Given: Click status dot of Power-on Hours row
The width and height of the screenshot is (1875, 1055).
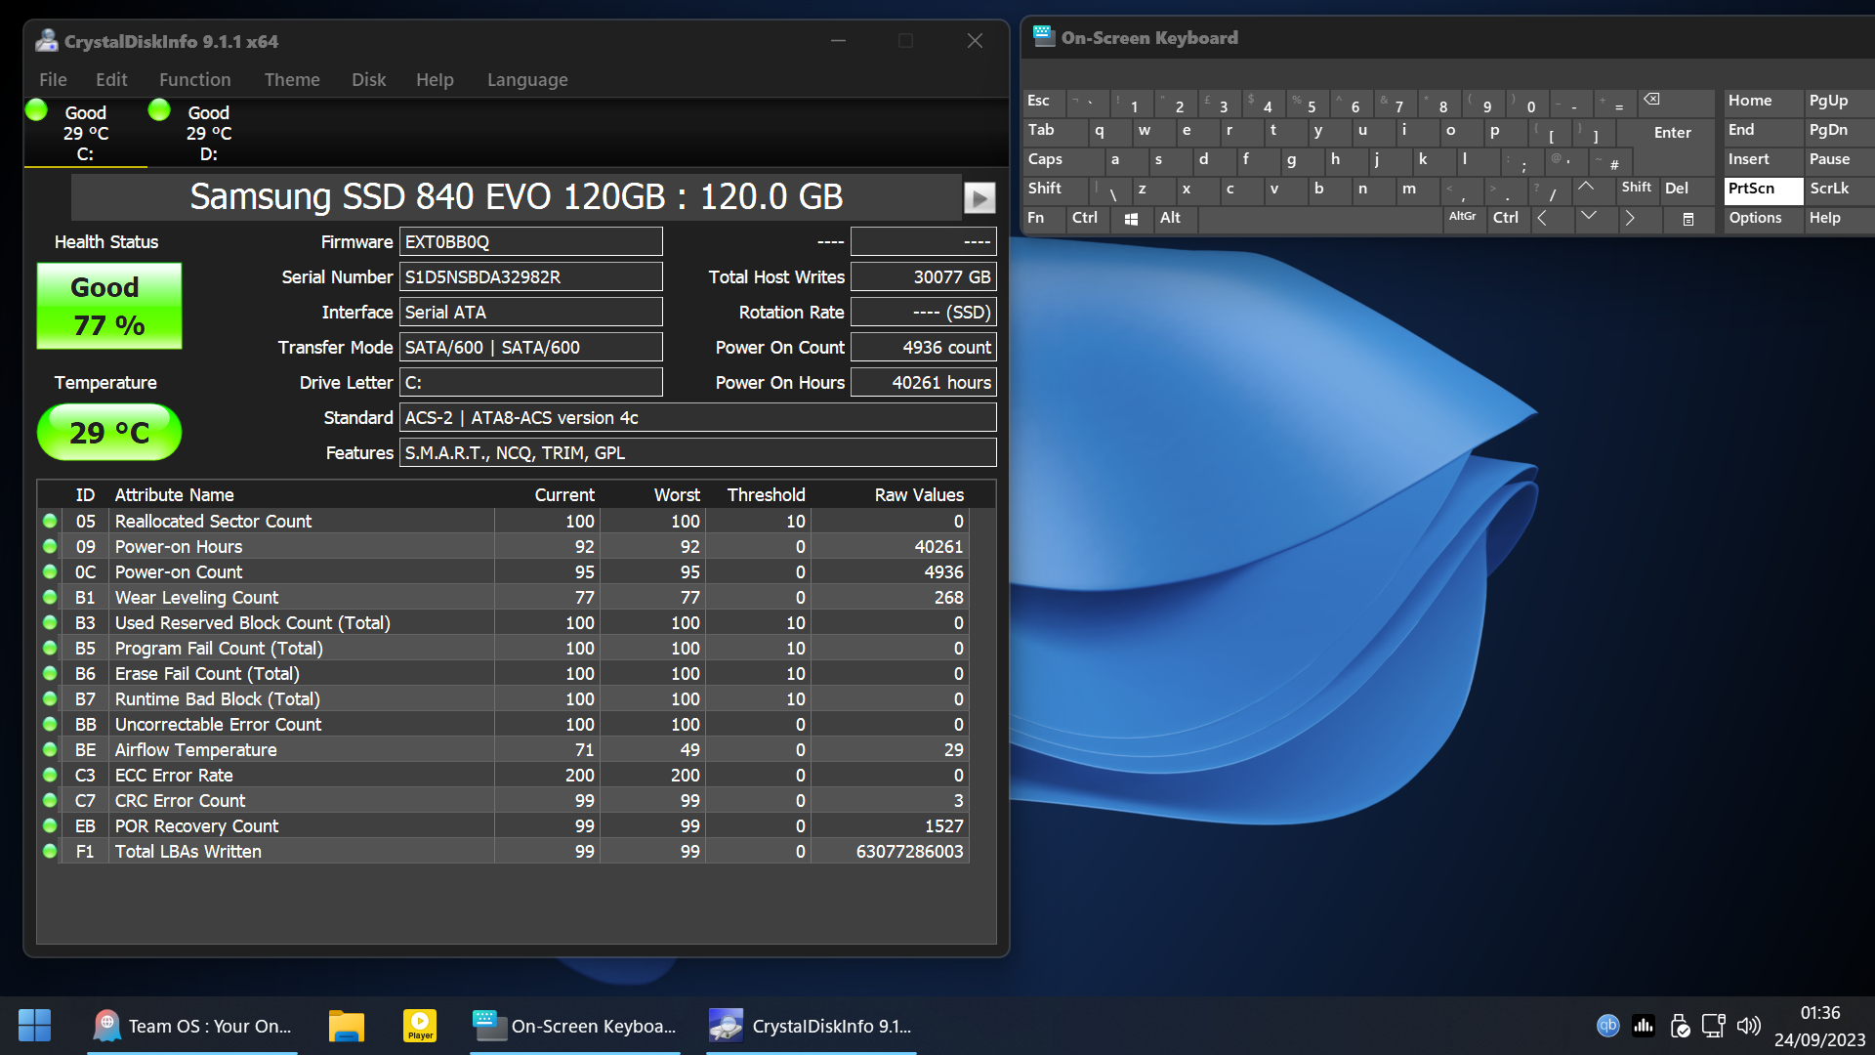Looking at the screenshot, I should coord(50,546).
